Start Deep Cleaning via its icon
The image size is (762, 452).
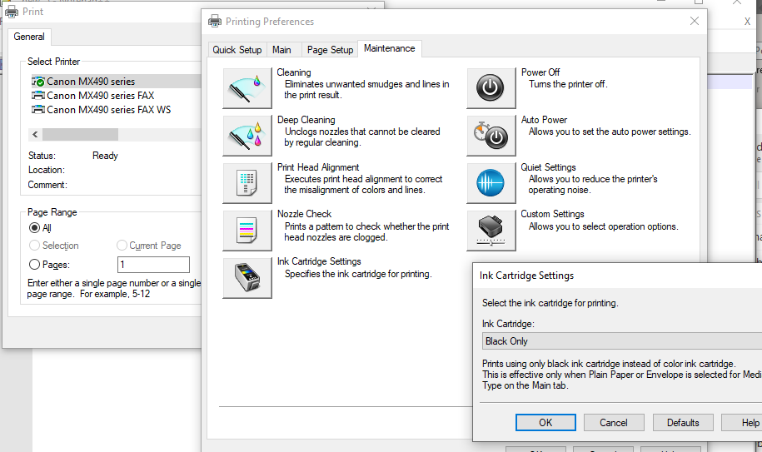pyautogui.click(x=247, y=136)
